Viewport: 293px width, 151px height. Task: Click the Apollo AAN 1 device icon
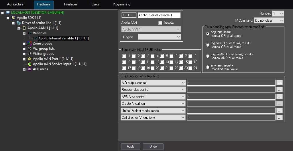[x=24, y=28]
